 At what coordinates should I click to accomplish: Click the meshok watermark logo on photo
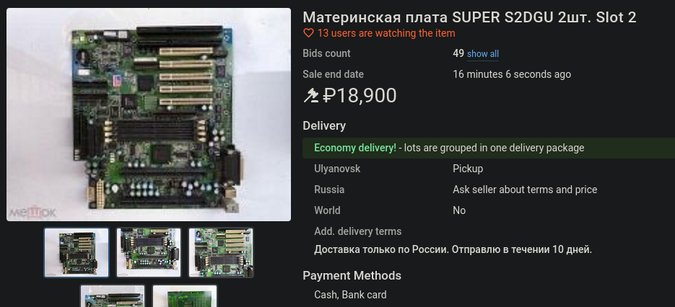point(32,213)
